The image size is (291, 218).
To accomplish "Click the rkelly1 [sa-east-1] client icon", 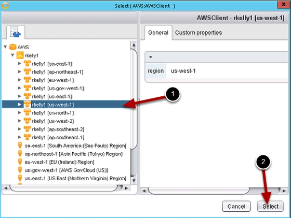I will [x=27, y=63].
